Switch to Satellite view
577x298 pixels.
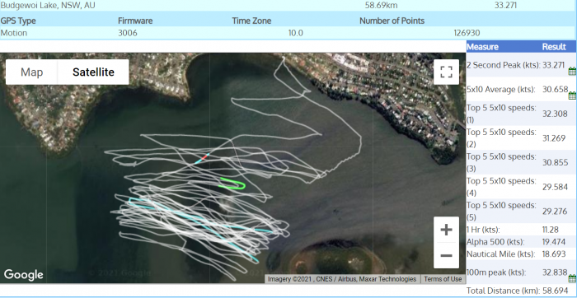93,72
